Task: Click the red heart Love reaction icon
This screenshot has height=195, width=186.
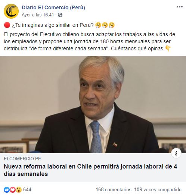Action: coord(13,190)
